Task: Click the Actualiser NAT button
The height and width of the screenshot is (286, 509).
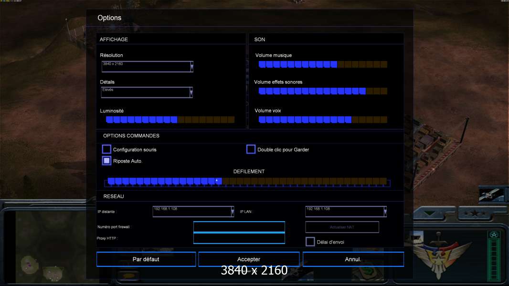Action: pyautogui.click(x=342, y=227)
